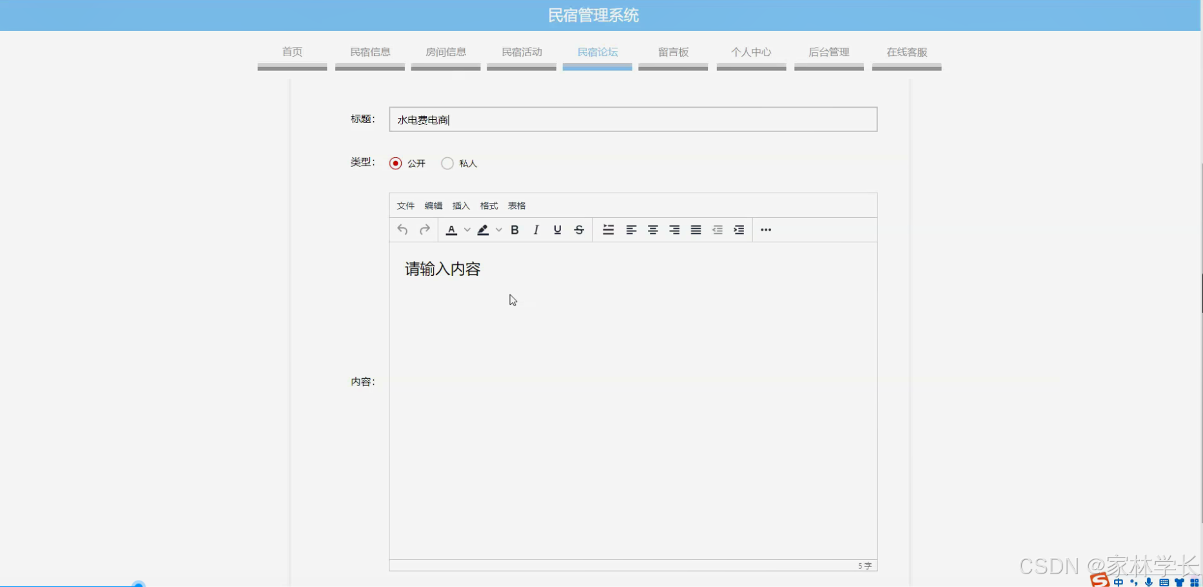The width and height of the screenshot is (1203, 587).
Task: Click the text color swatch icon
Action: 451,229
